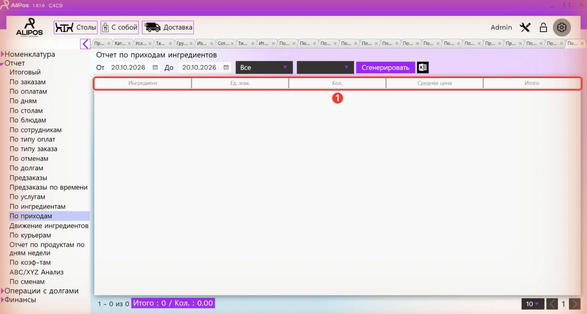Open the По блюдам report
This screenshot has height=314, width=587.
click(28, 120)
